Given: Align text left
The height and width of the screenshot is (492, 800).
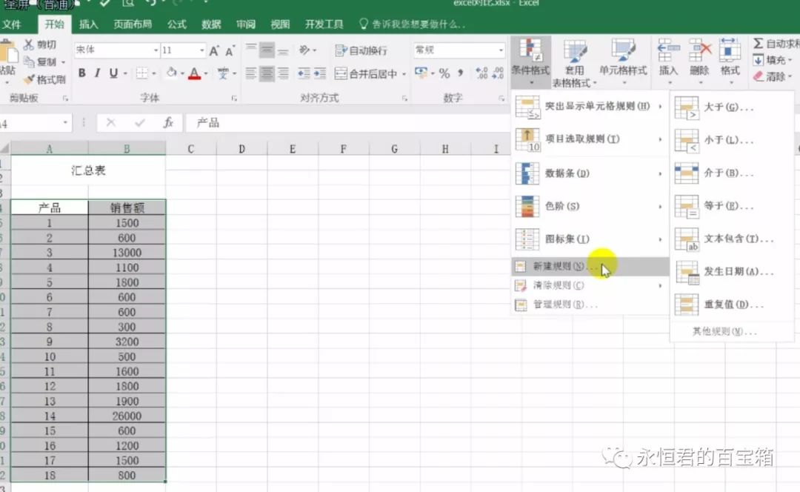Looking at the screenshot, I should 250,73.
